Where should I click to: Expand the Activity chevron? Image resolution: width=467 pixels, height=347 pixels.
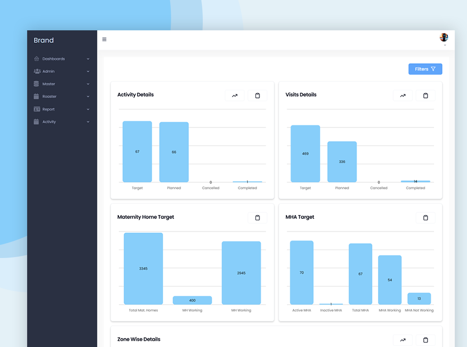point(88,122)
